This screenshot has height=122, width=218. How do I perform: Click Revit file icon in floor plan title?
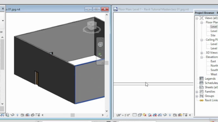pyautogui.click(x=115, y=9)
